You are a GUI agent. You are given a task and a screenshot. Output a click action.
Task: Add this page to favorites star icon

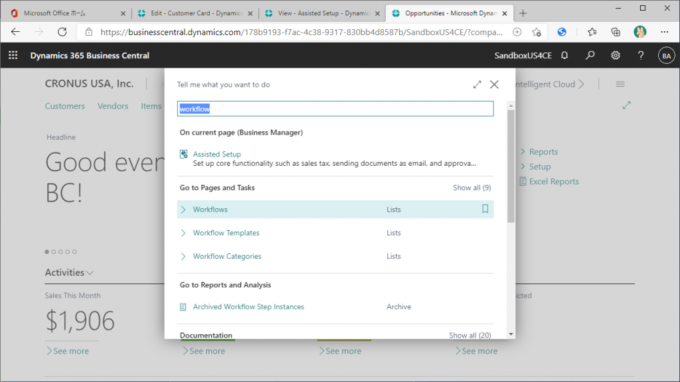[537, 32]
